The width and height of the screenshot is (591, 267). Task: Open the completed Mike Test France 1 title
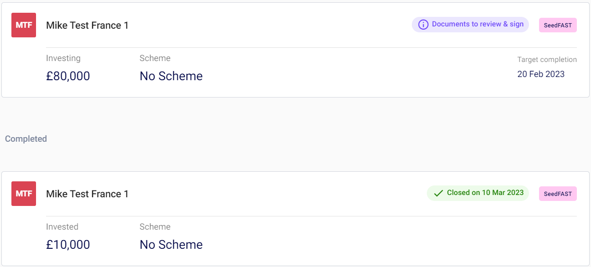(87, 194)
